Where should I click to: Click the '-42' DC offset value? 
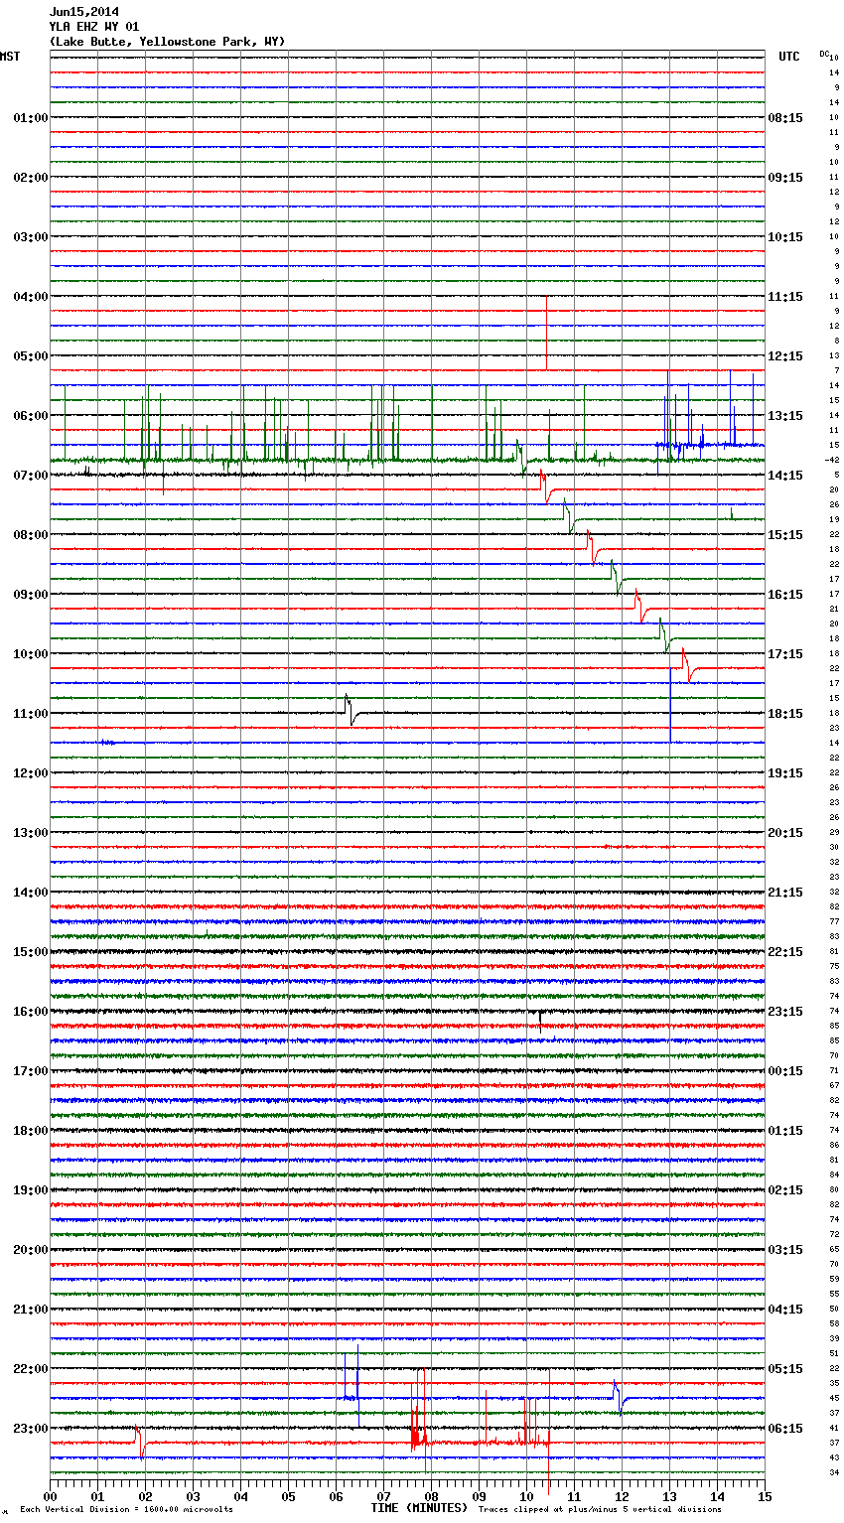coord(832,460)
